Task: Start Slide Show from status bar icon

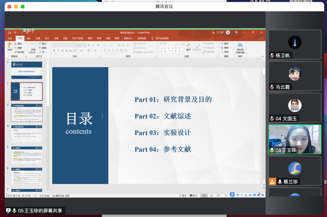Action: (226, 196)
